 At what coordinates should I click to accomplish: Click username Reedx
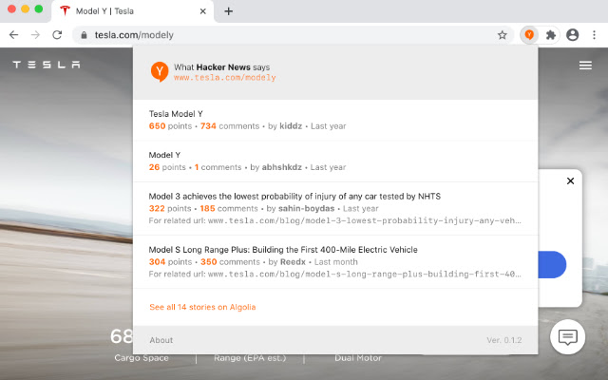coord(294,262)
